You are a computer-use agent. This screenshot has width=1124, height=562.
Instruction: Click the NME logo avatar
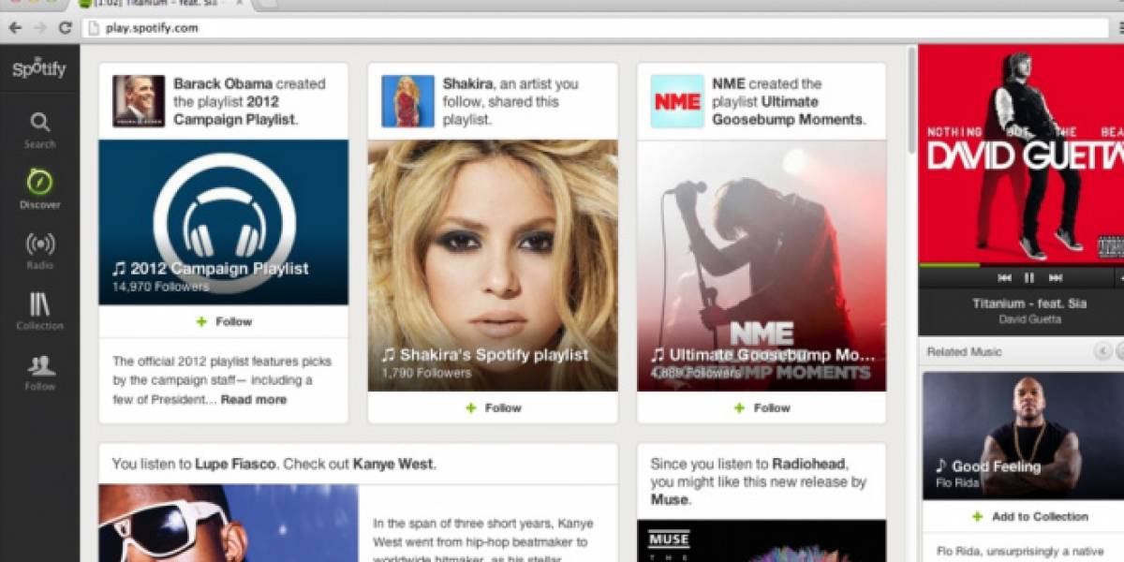click(677, 101)
